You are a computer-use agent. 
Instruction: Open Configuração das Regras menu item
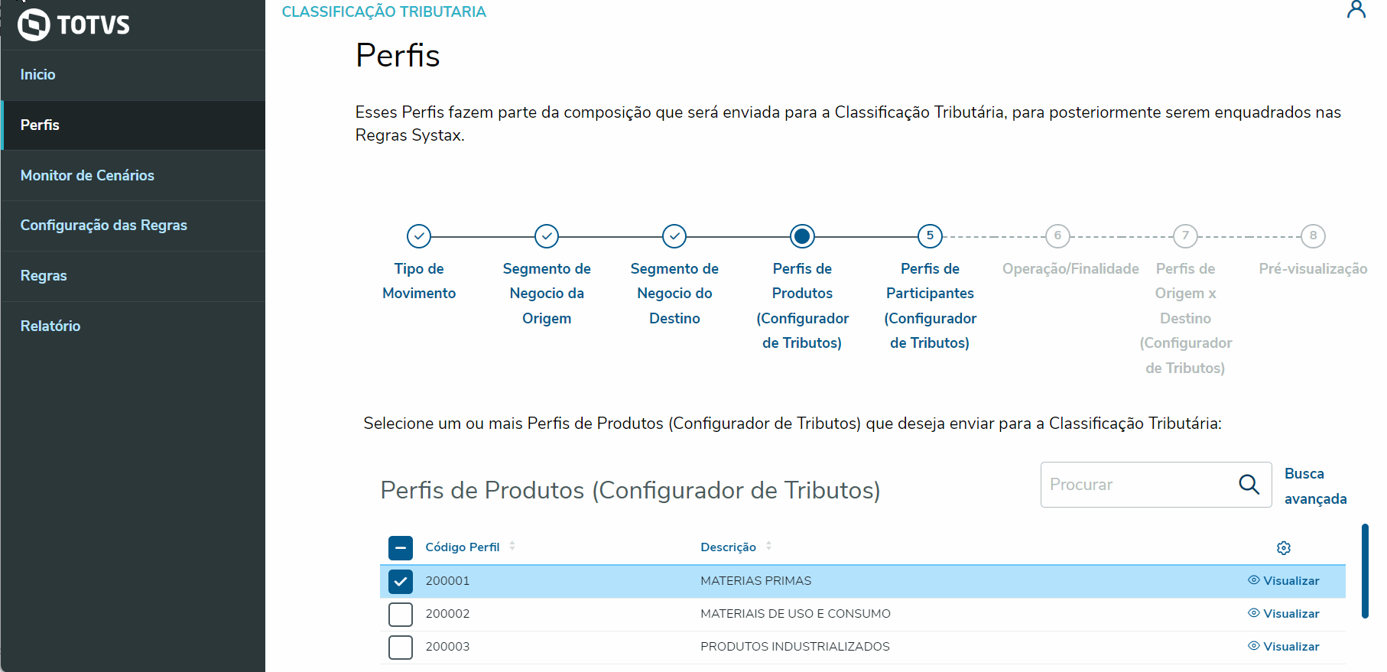click(x=103, y=226)
